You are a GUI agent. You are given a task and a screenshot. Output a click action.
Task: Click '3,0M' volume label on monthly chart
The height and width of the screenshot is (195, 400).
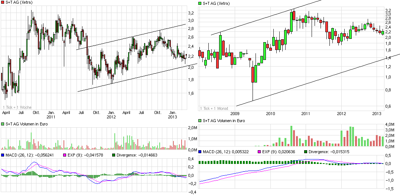(390, 130)
